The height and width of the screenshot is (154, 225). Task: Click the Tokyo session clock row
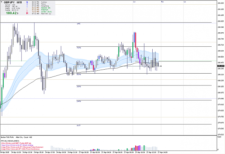(x=39, y=4)
